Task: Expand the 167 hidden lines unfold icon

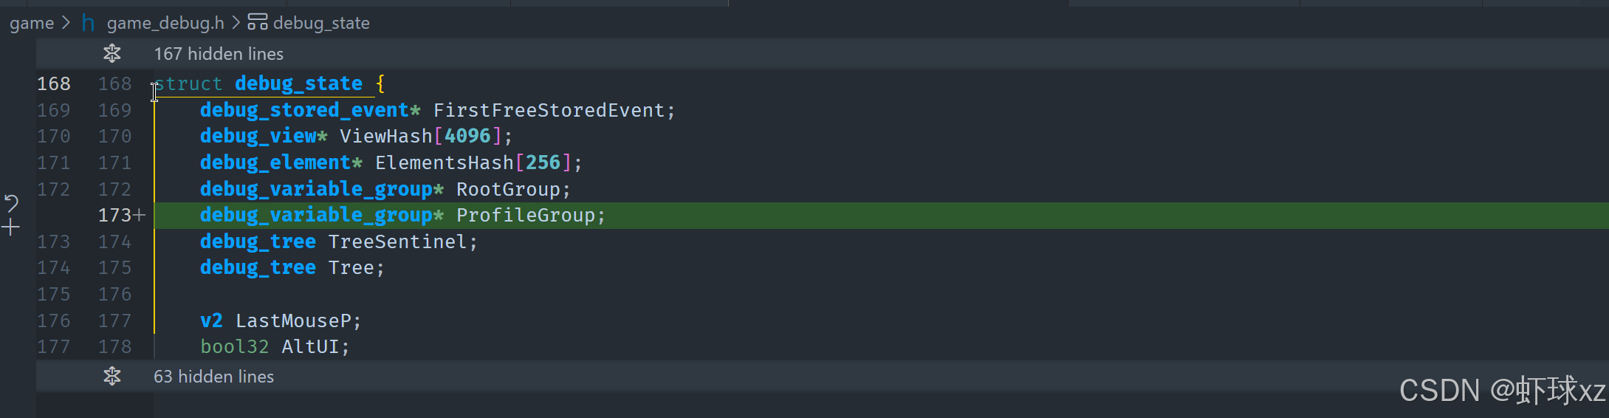Action: pos(112,53)
